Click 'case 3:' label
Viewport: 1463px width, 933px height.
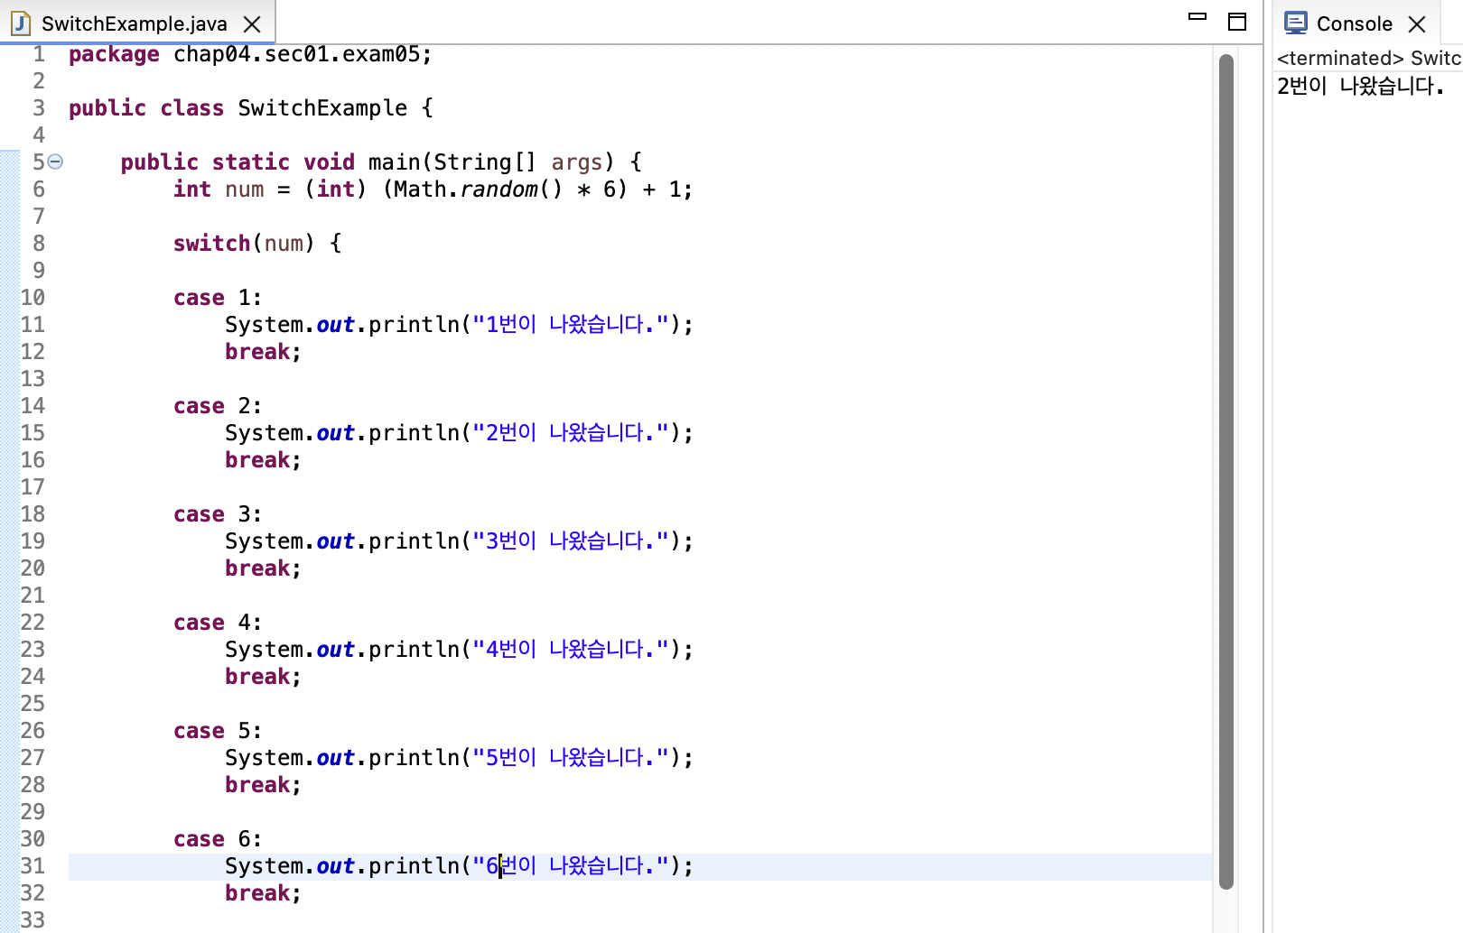(x=218, y=514)
